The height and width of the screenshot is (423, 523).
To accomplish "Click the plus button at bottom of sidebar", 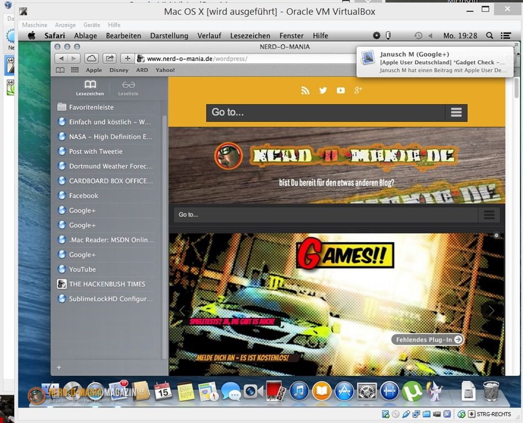I will [59, 367].
